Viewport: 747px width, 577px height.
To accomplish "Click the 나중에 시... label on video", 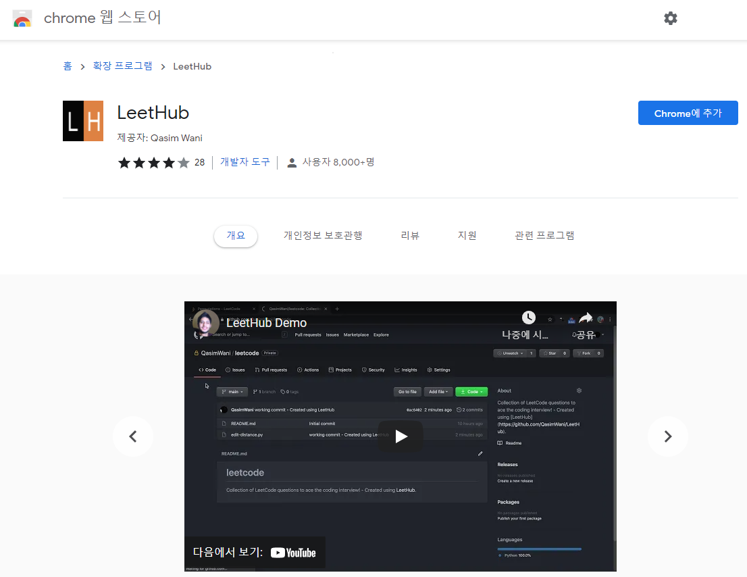I will pos(525,335).
